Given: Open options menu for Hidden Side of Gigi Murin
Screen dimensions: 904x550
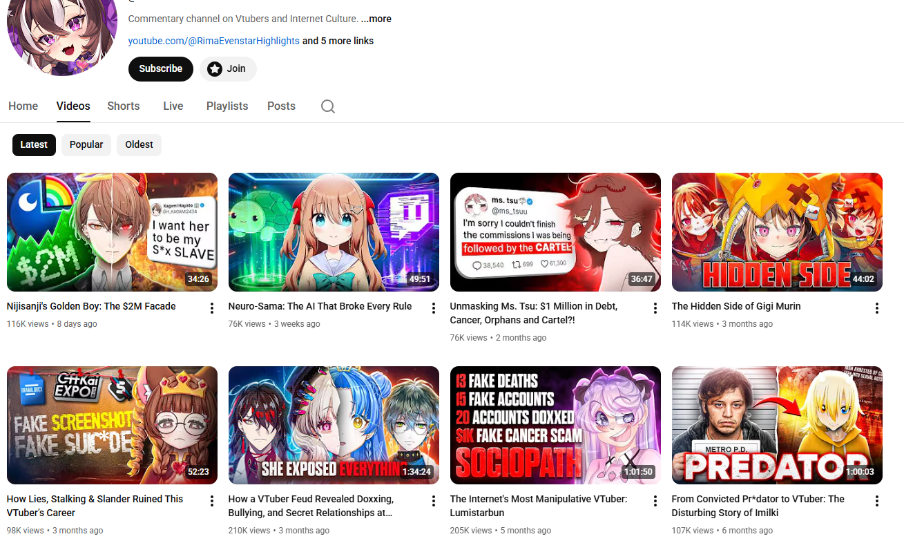Looking at the screenshot, I should tap(877, 308).
